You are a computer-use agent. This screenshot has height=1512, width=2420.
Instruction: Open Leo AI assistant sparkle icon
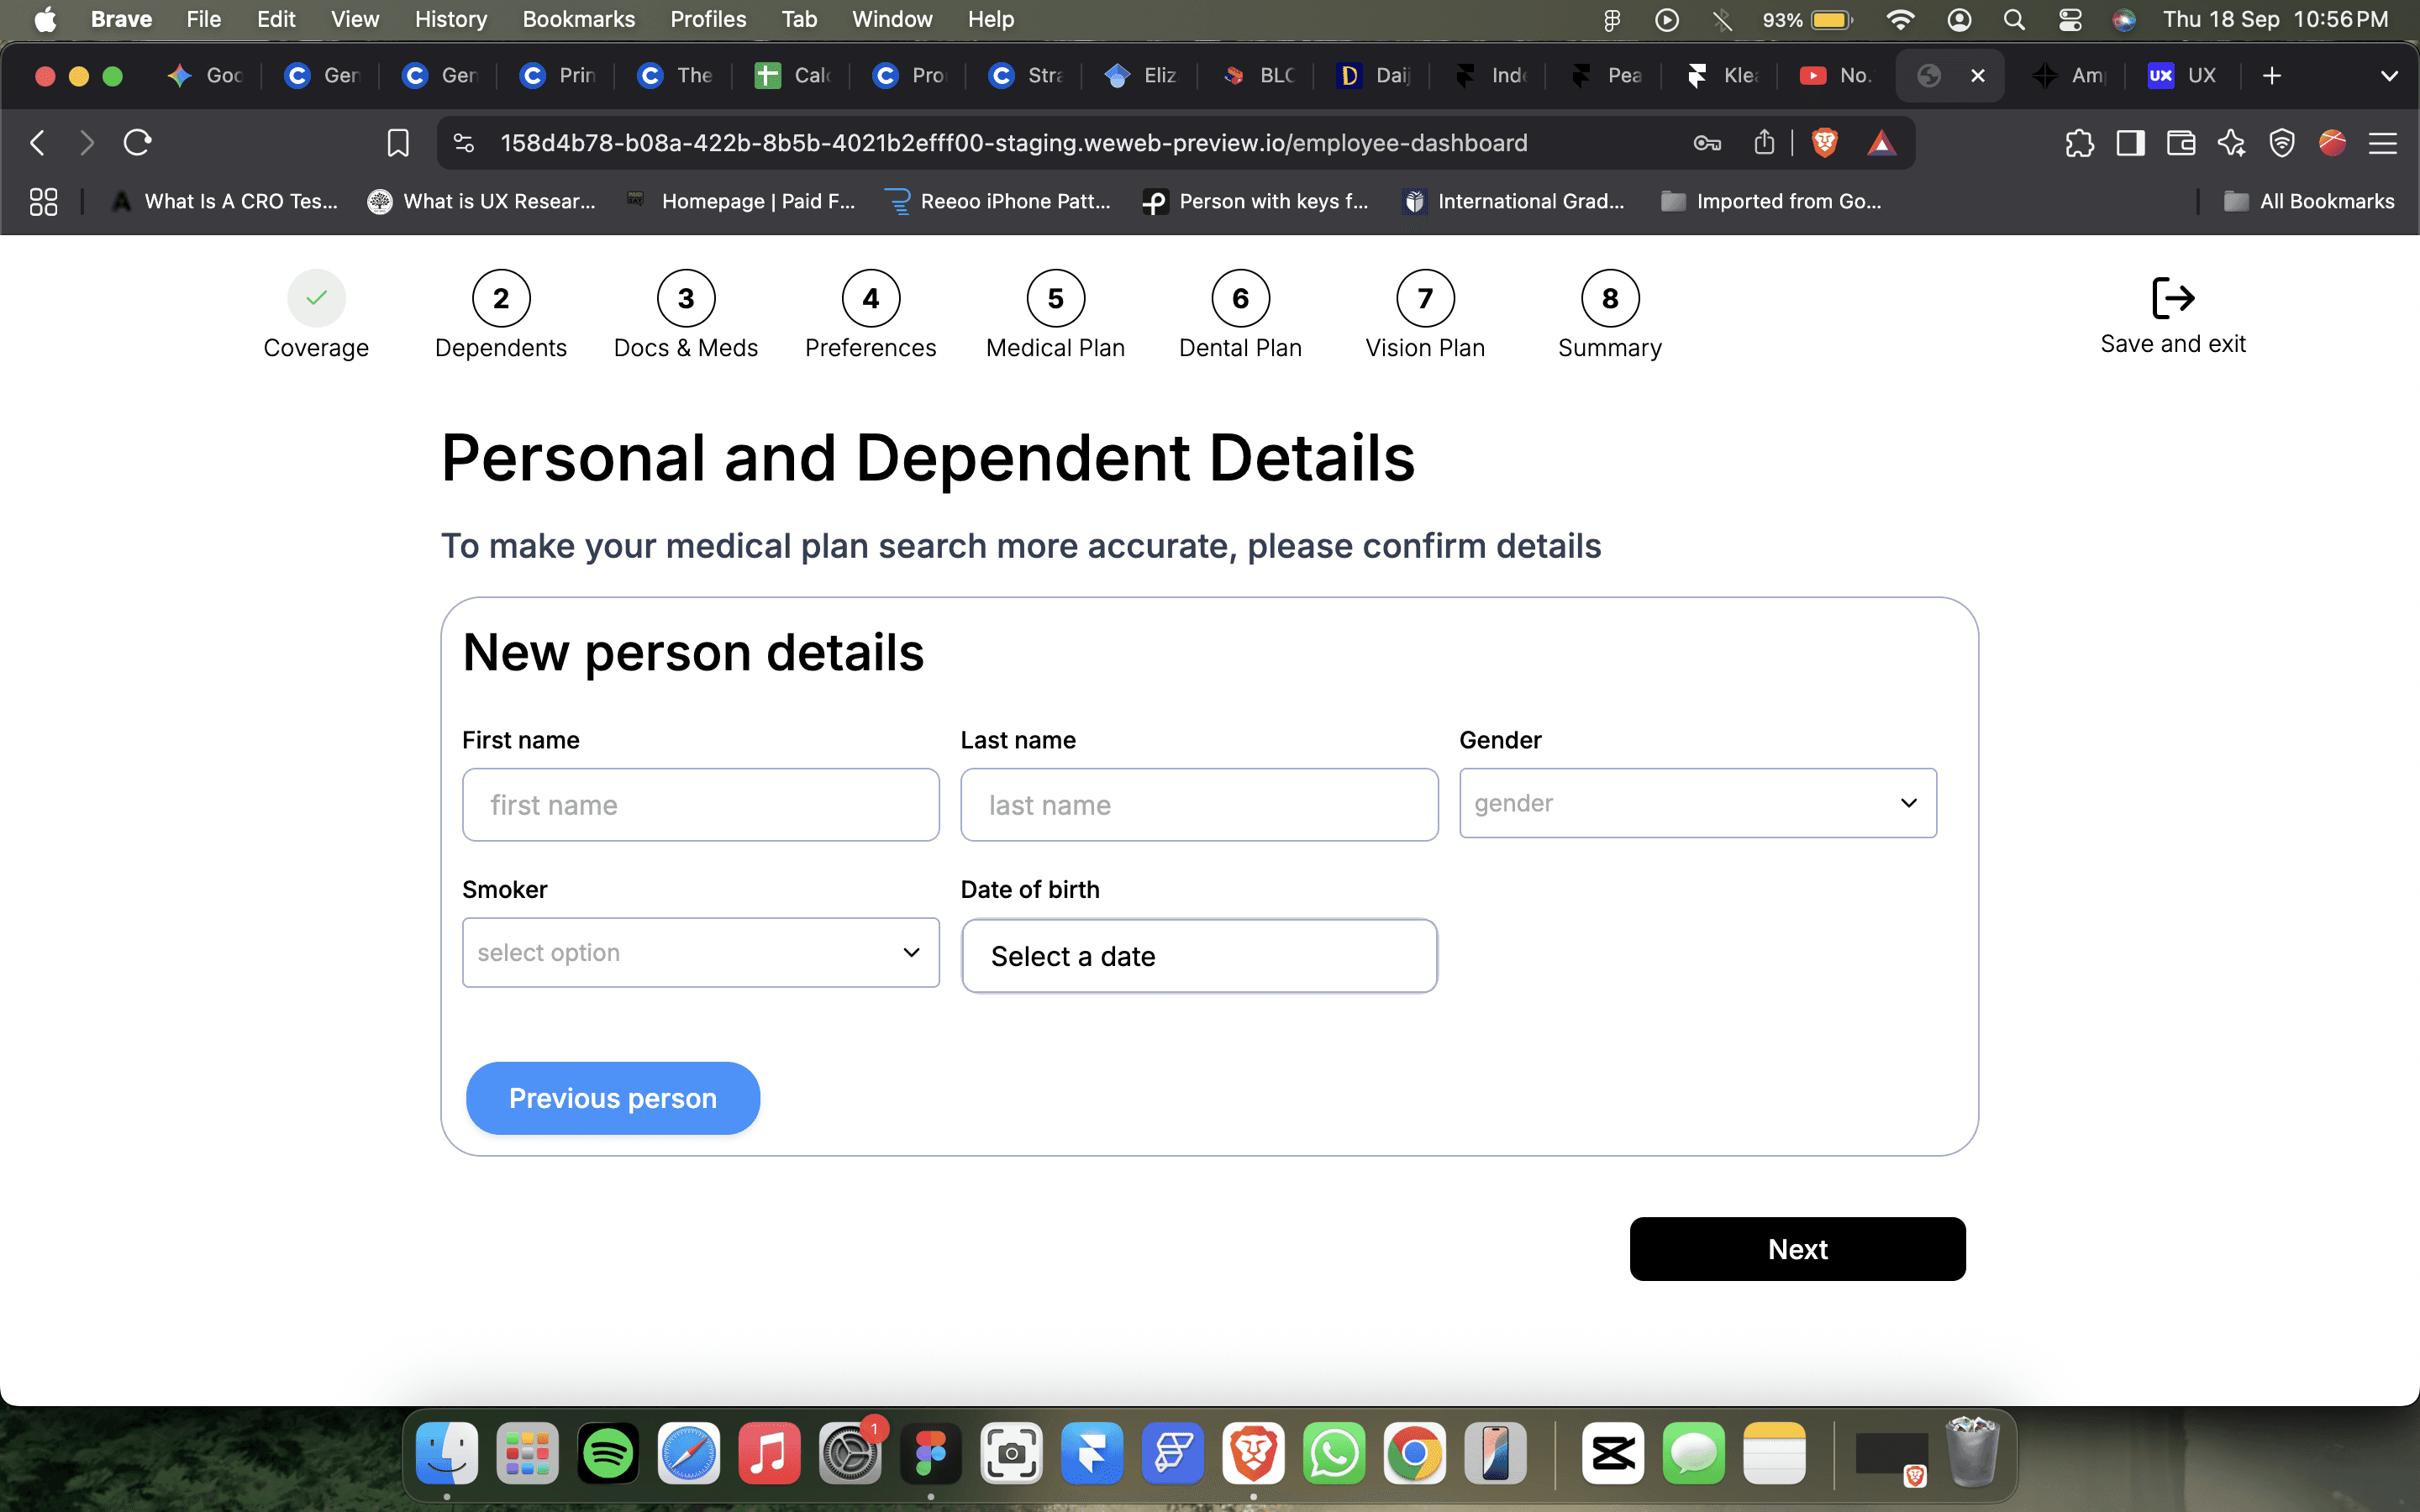[2231, 143]
